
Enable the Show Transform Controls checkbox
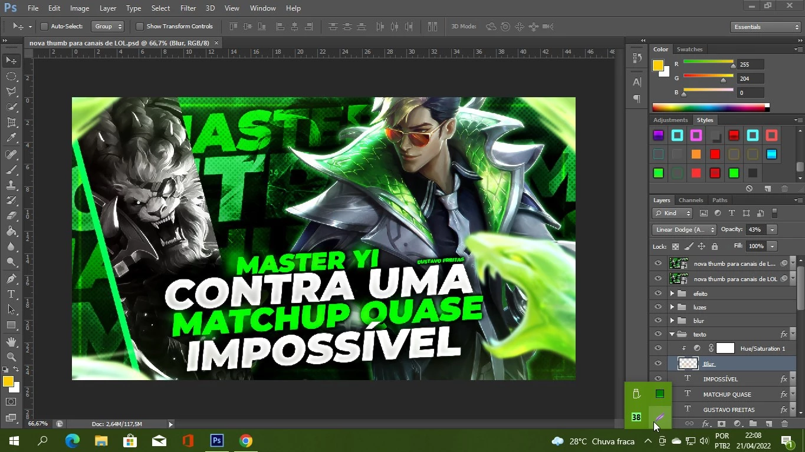tap(139, 27)
